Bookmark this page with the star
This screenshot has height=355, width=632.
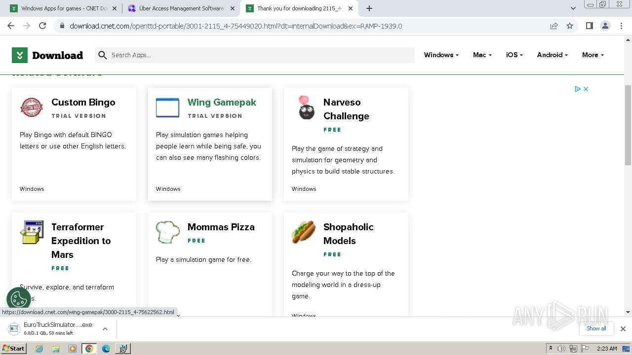coord(570,26)
